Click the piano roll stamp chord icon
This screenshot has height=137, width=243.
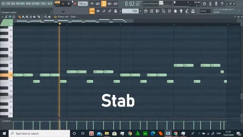click(14, 17)
